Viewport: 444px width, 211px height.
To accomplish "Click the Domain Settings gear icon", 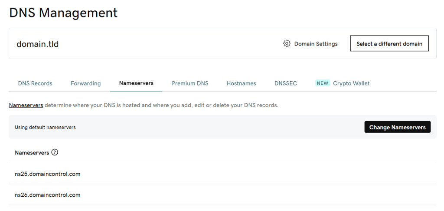I will click(x=287, y=43).
